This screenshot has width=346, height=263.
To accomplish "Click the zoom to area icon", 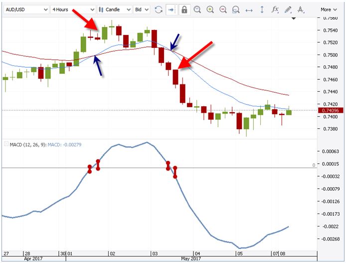I will tap(236, 9).
